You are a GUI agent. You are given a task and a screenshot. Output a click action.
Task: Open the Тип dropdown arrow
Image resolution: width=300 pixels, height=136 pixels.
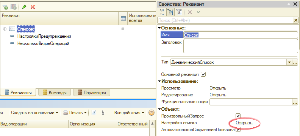(289, 62)
